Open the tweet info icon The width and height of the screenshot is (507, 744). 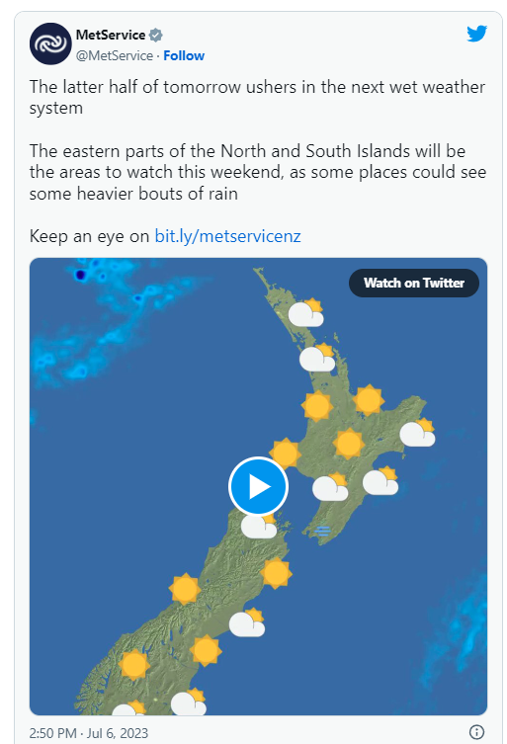coord(476,732)
